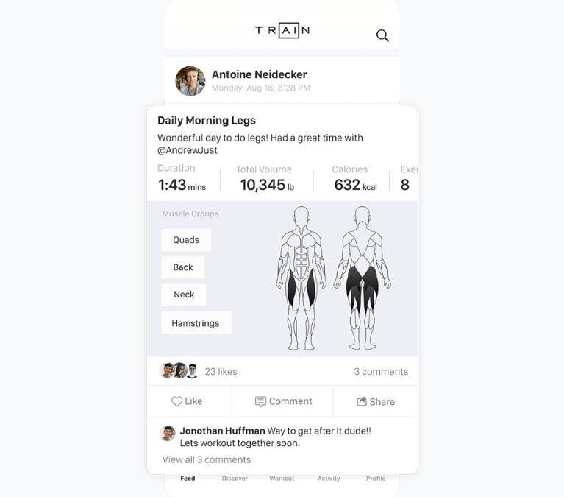Tap the TRAIN logo in the header
The width and height of the screenshot is (564, 497).
tap(282, 30)
